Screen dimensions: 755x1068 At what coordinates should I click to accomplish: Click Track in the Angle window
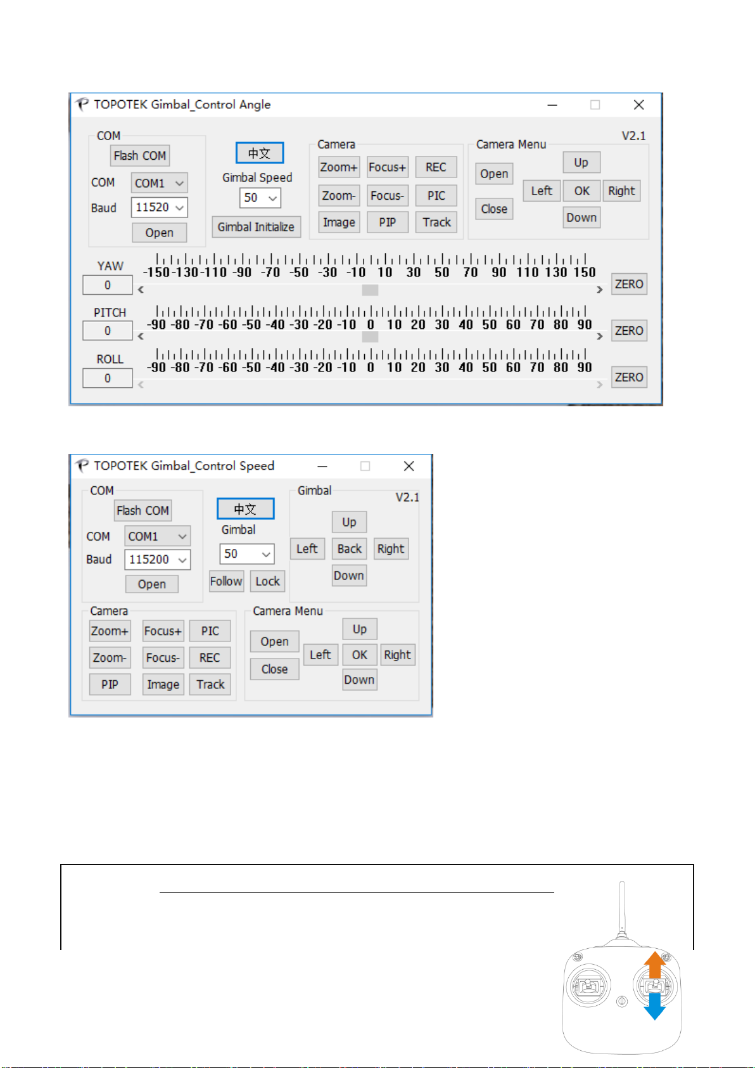coord(436,222)
